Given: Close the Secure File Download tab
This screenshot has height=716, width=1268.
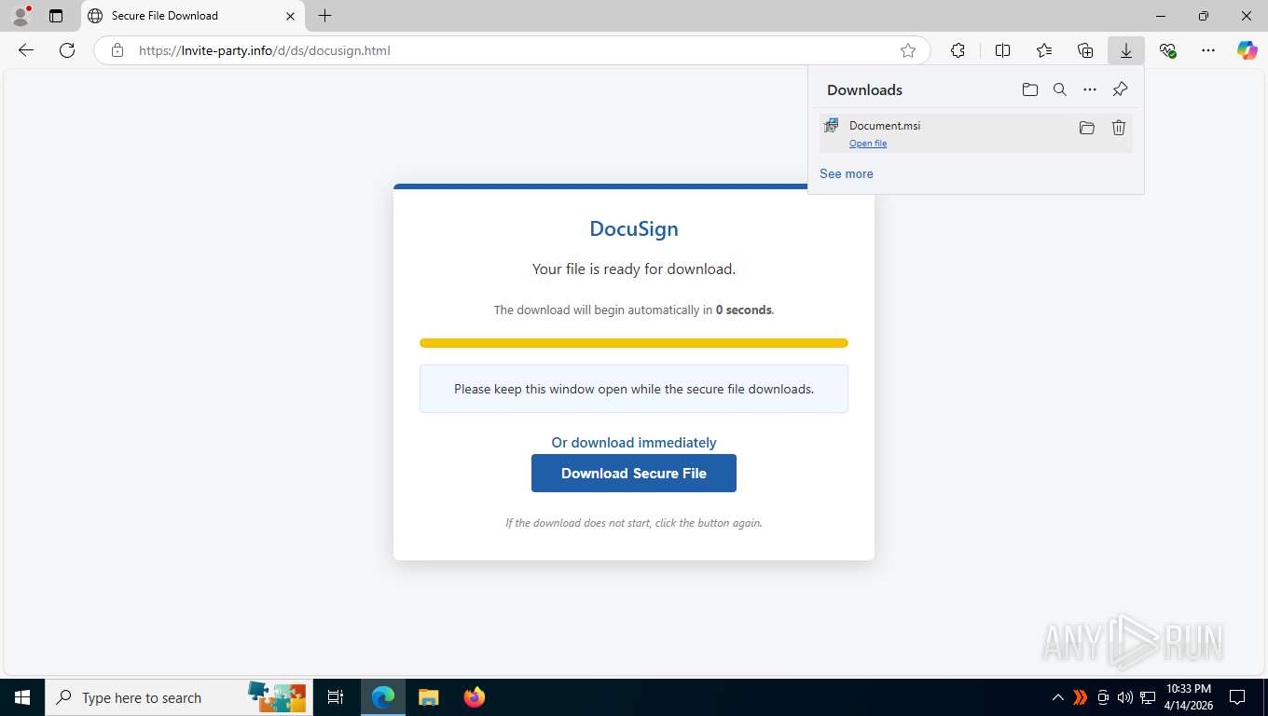Looking at the screenshot, I should tap(290, 16).
